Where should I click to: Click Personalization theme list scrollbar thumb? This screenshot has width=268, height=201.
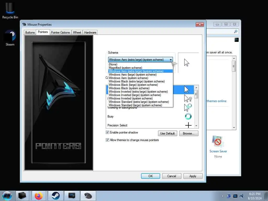[x=234, y=66]
